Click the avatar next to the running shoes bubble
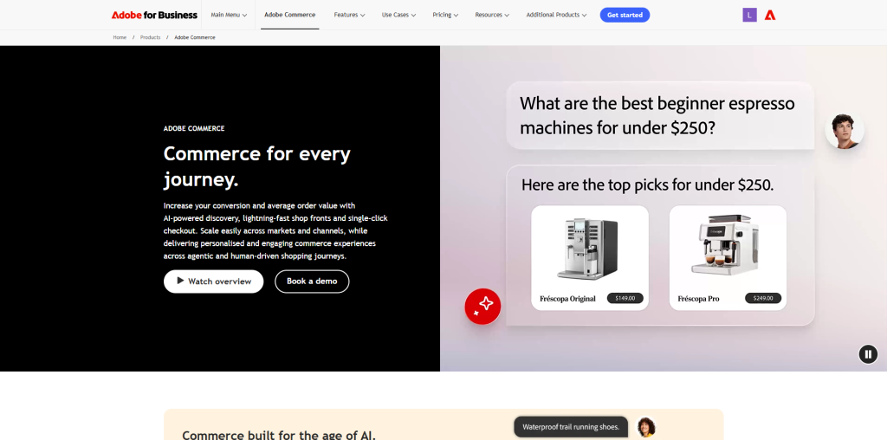This screenshot has height=440, width=887. (645, 427)
